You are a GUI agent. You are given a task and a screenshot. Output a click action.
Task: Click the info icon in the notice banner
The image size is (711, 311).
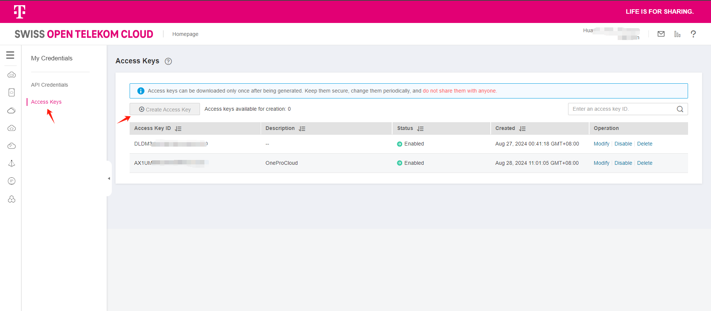point(141,91)
